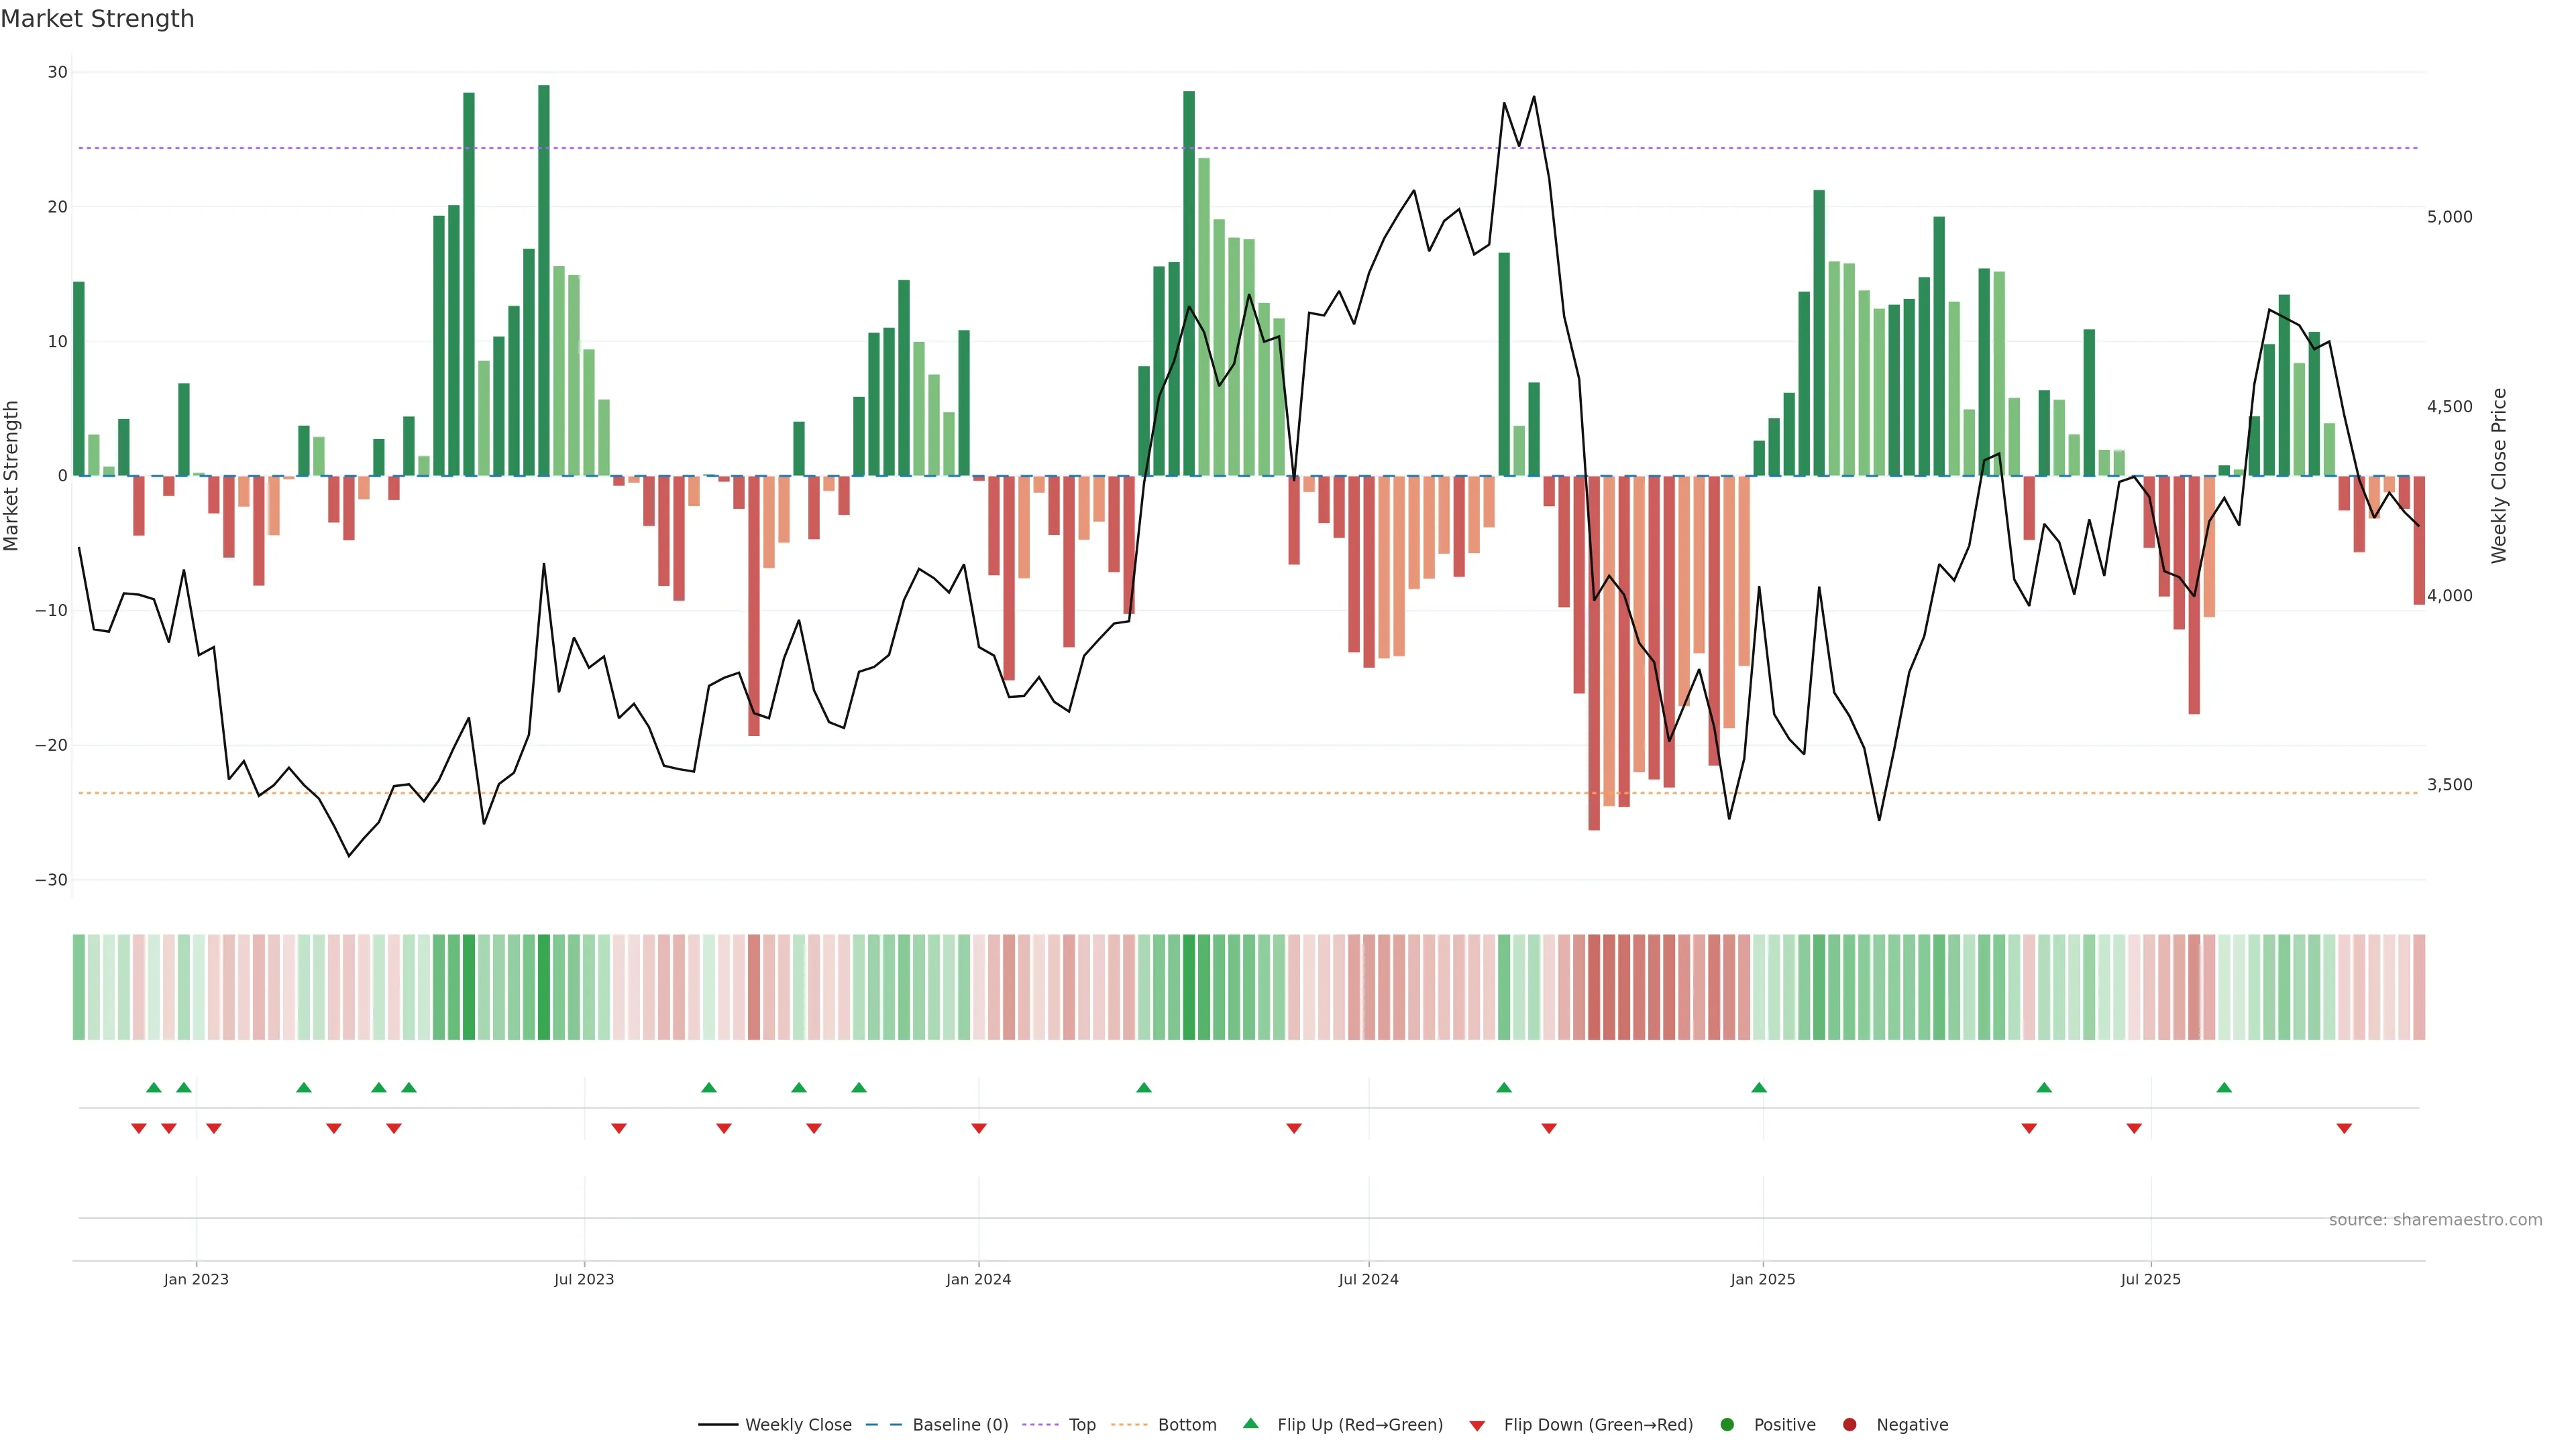Click the tallest green bar near Jul 2023
This screenshot has width=2576, height=1448.
pos(544,280)
